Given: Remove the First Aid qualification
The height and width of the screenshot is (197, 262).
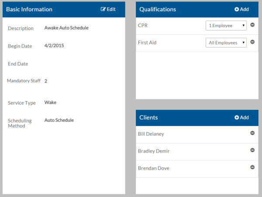Looking at the screenshot, I should click(x=252, y=42).
